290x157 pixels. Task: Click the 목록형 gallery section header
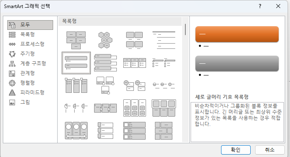tap(120, 21)
